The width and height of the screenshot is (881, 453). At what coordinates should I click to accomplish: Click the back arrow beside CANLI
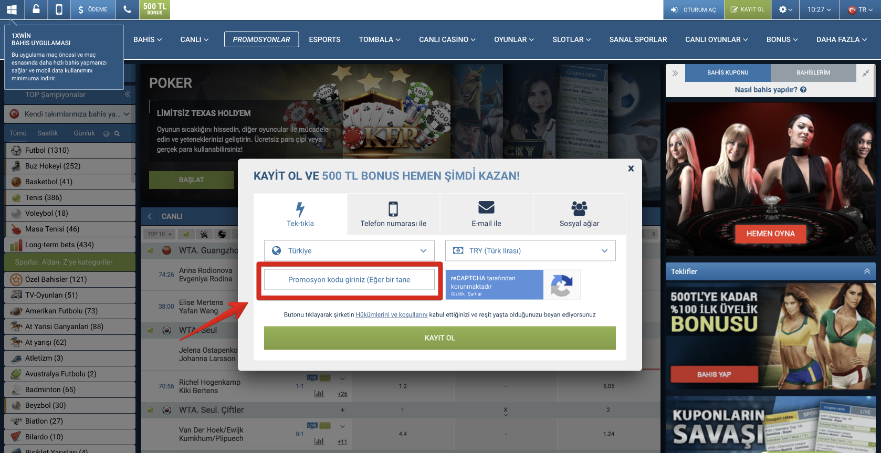coord(150,216)
